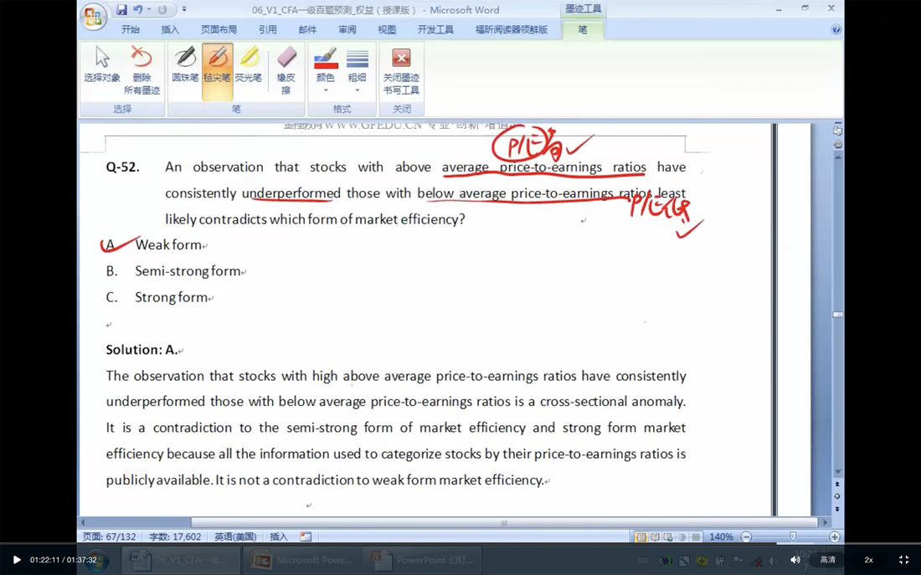Switch to the 插入 Insert tab
The image size is (921, 575).
tap(170, 29)
